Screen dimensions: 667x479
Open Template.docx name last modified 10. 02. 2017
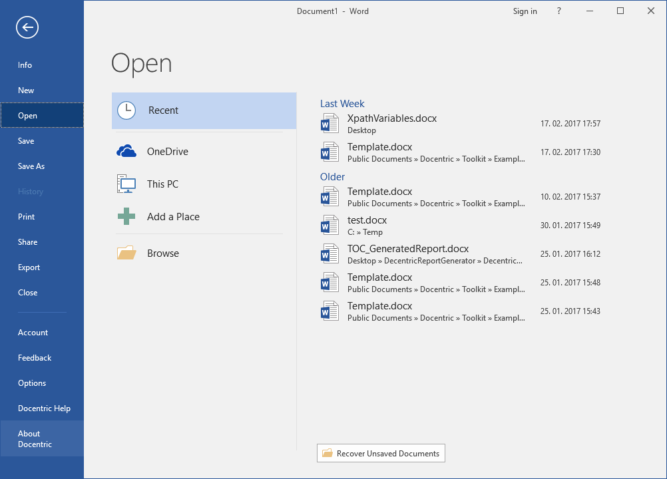tap(379, 192)
